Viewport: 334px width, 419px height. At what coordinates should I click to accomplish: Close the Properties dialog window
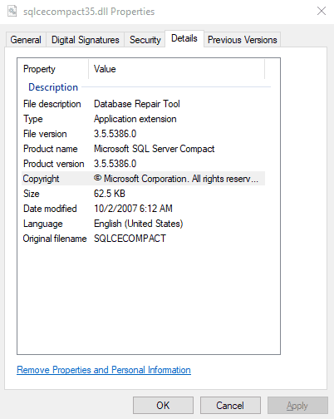click(322, 11)
